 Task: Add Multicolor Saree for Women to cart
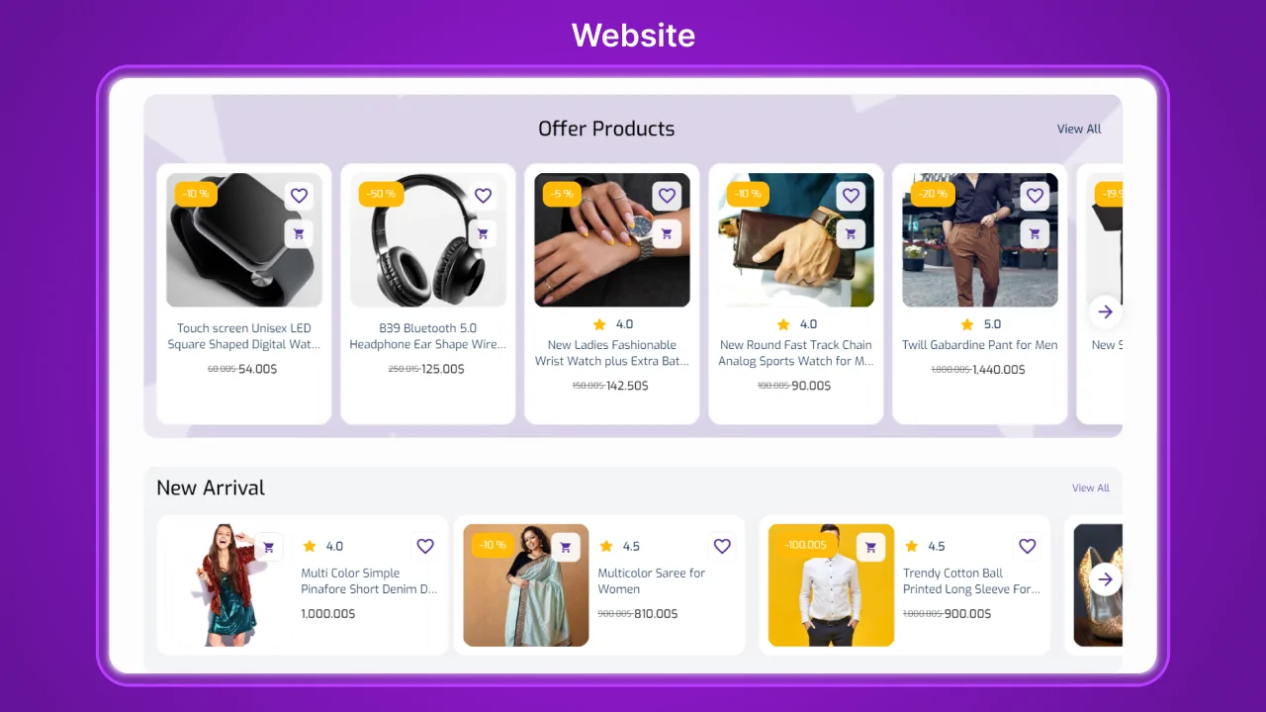566,547
